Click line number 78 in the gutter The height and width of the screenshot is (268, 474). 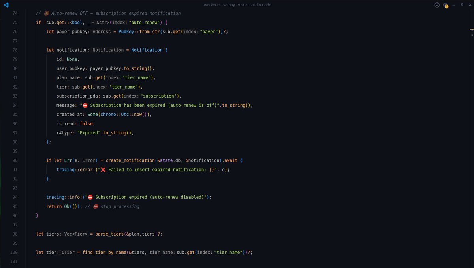click(x=15, y=50)
